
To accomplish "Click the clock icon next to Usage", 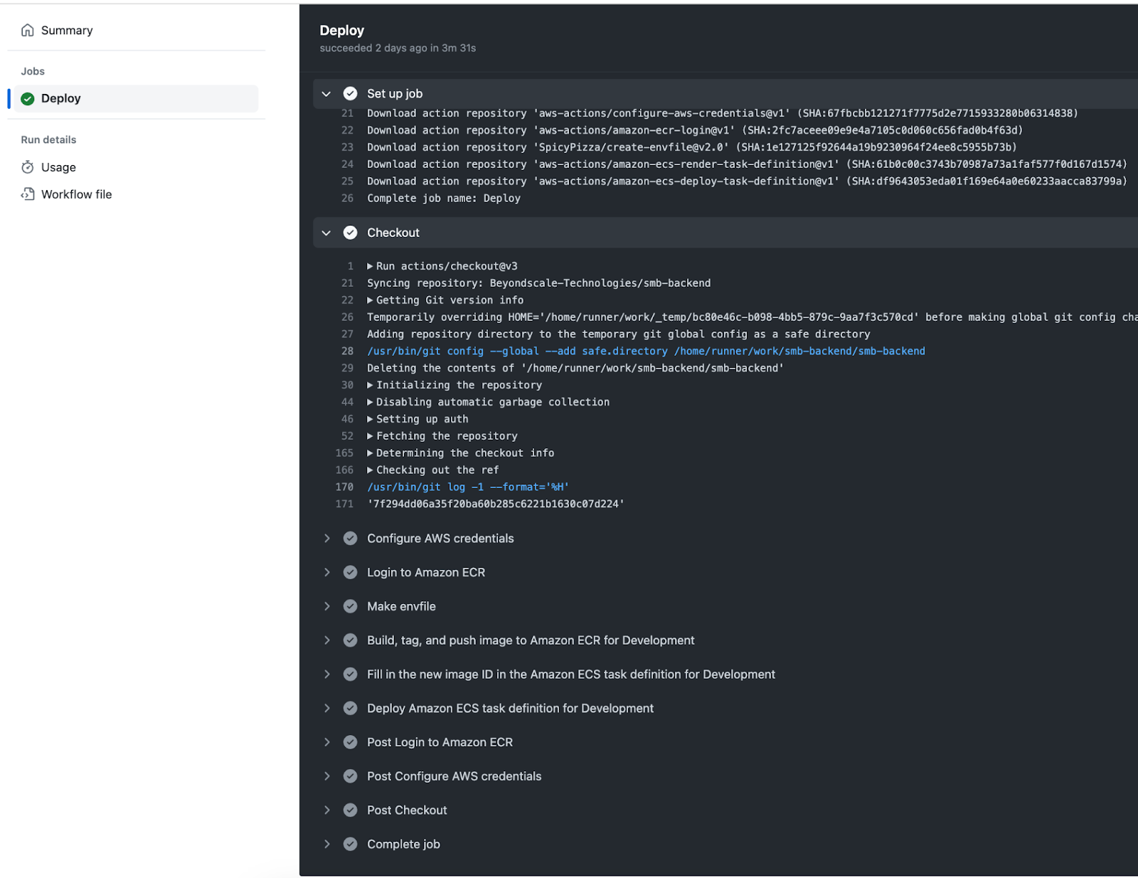I will 28,167.
